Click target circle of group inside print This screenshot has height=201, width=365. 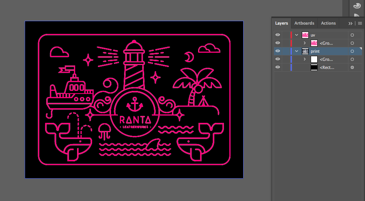(352, 59)
